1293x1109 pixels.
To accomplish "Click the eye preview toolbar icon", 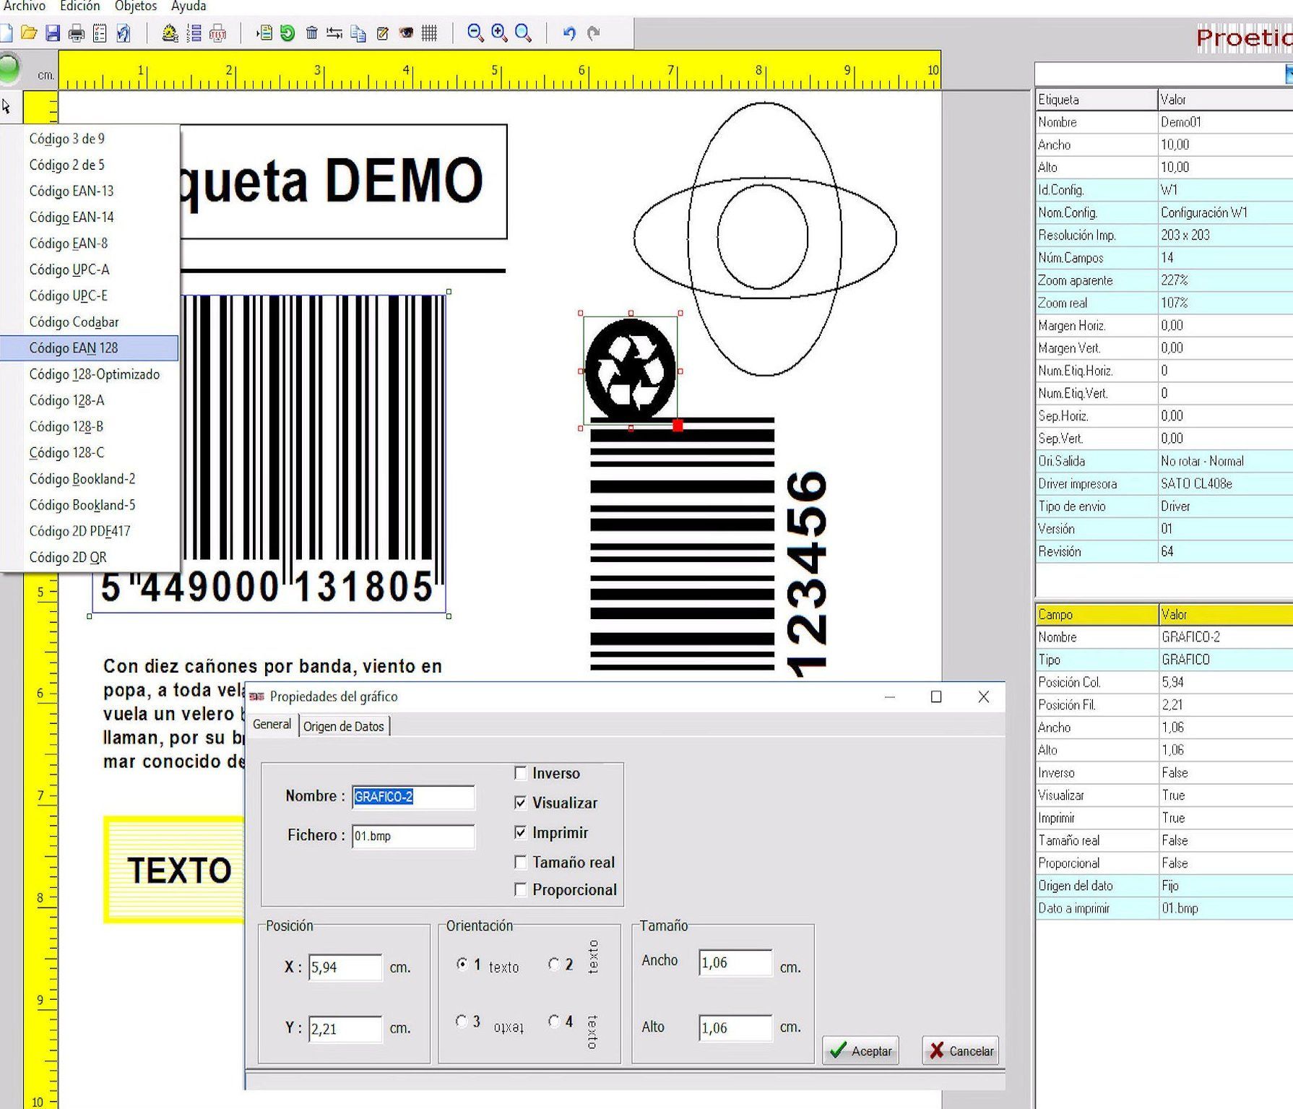I will tap(406, 33).
